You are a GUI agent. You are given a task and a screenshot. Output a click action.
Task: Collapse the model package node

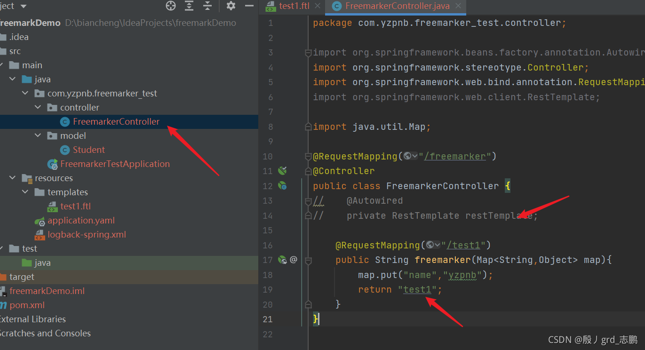[x=38, y=136]
